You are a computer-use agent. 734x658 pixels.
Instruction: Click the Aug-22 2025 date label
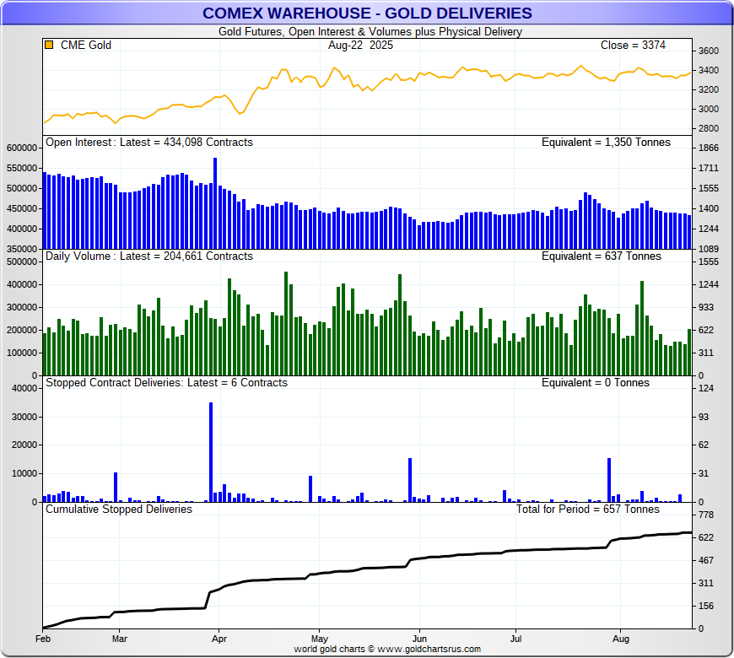[x=360, y=46]
